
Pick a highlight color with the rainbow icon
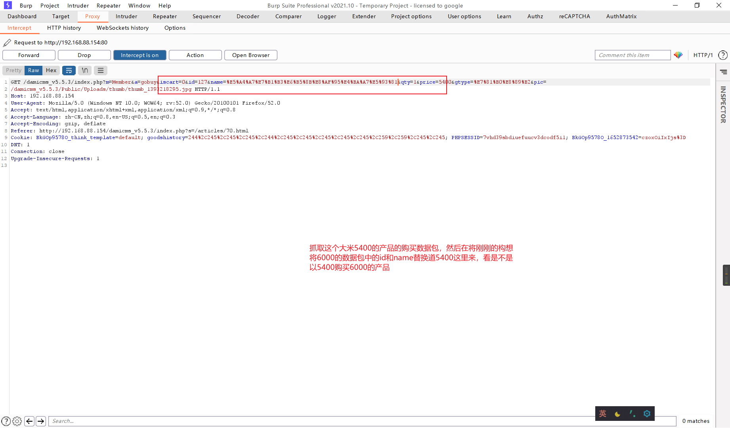[678, 55]
